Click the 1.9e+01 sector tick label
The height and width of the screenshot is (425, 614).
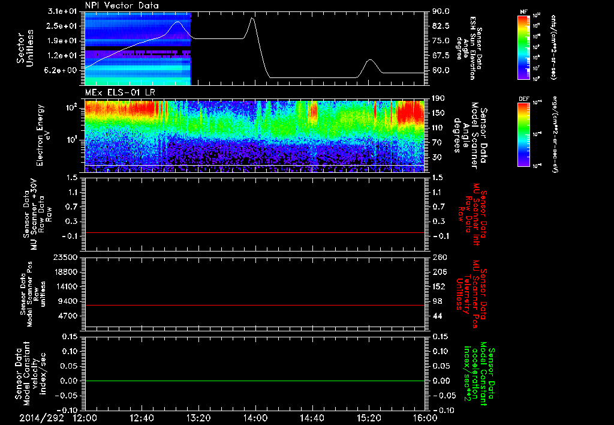tap(63, 41)
